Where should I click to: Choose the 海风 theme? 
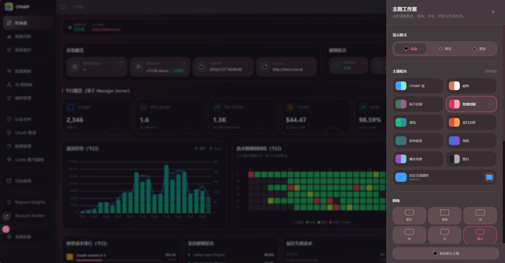(x=471, y=141)
